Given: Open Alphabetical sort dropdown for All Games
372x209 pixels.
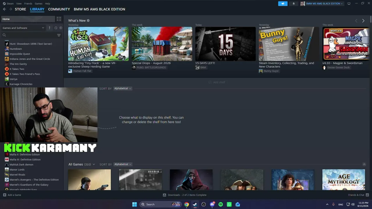Looking at the screenshot, I should [123, 164].
